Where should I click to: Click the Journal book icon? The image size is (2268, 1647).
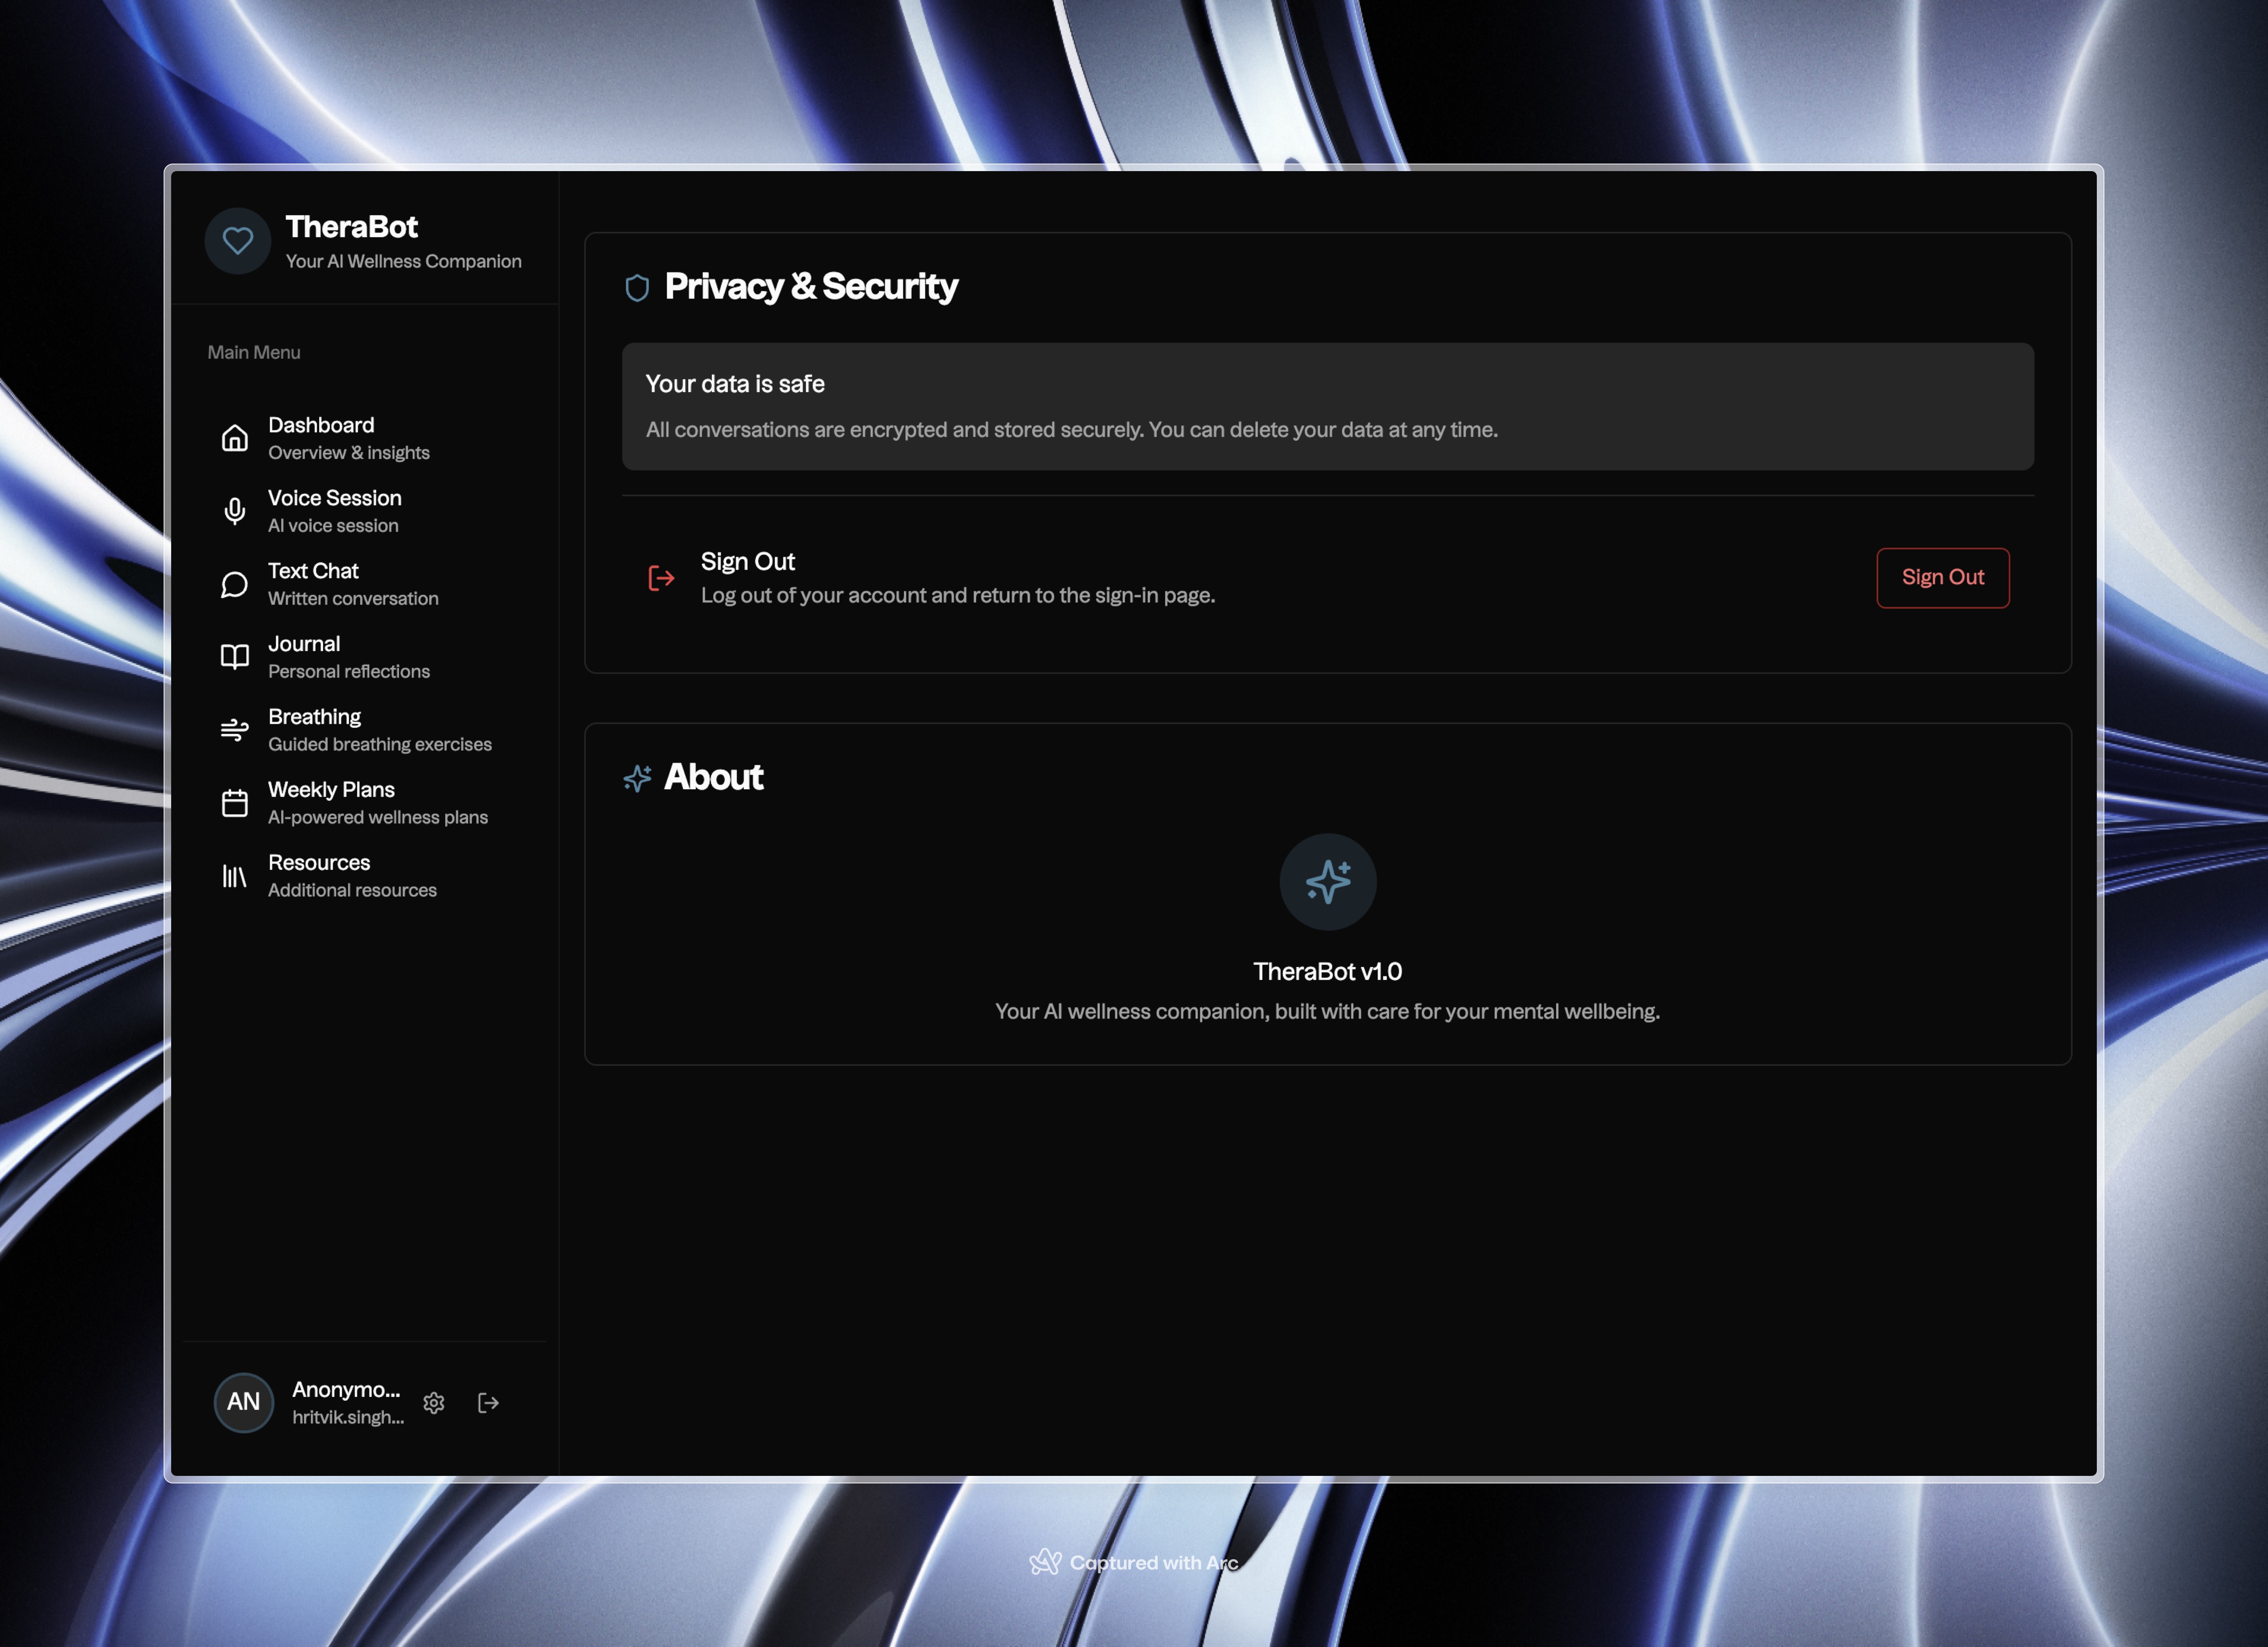(234, 656)
